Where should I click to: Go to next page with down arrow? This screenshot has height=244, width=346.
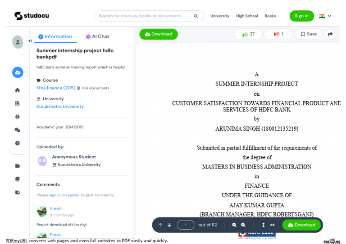click(x=169, y=225)
